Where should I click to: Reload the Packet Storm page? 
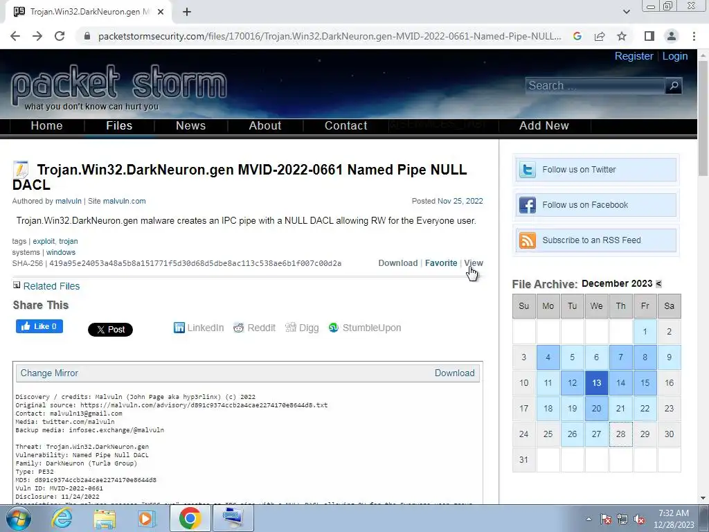point(60,36)
